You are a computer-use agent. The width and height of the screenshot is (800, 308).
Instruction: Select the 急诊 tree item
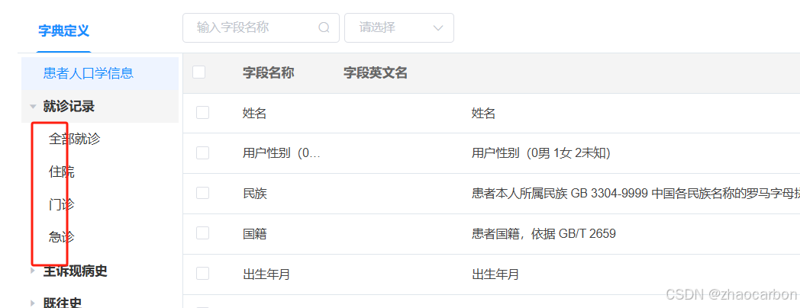pos(62,237)
